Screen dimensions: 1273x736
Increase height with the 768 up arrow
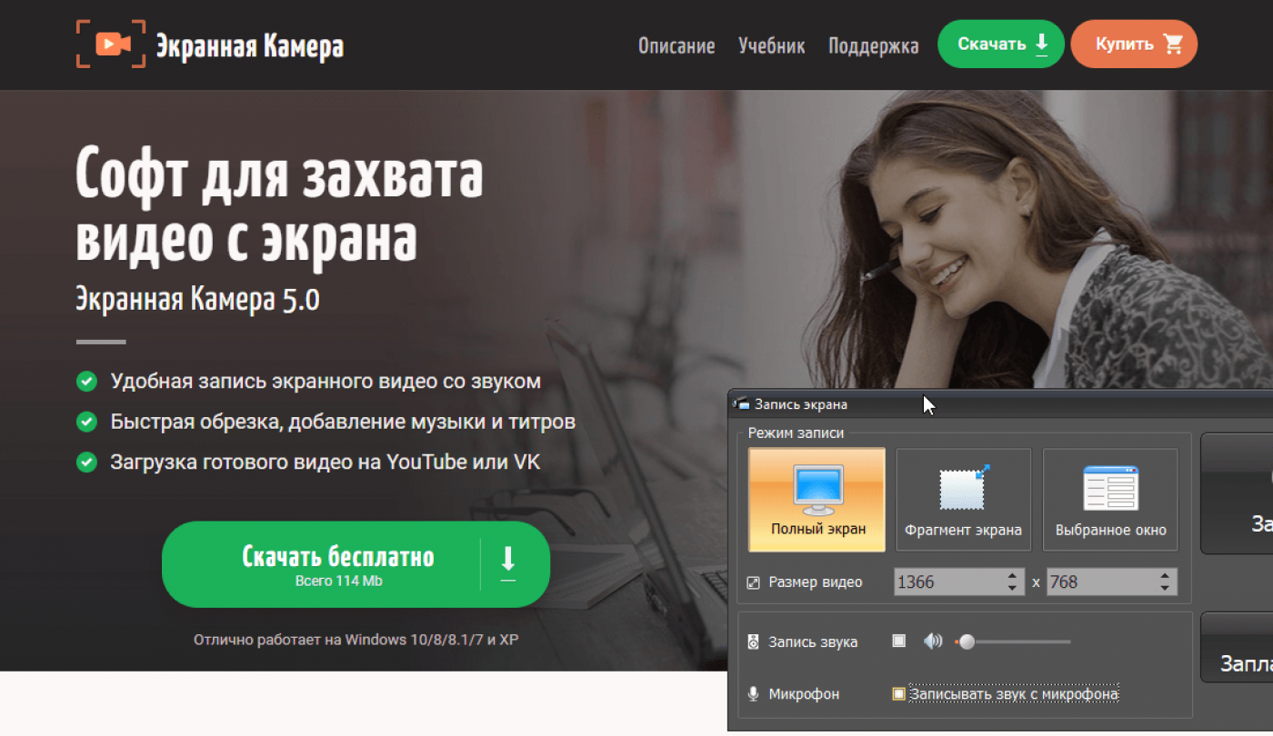pyautogui.click(x=1166, y=576)
